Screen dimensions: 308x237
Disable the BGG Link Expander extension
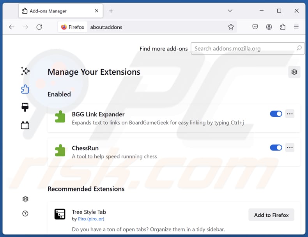point(276,114)
